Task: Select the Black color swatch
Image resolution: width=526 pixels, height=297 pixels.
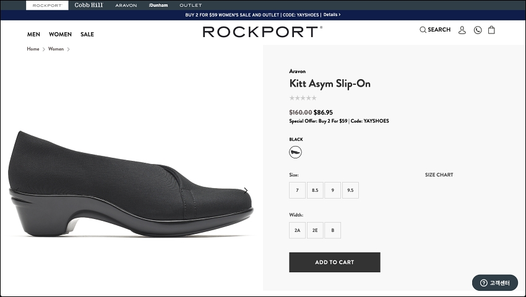Action: (x=295, y=152)
